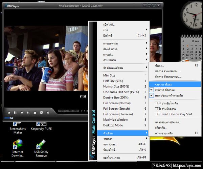Open Screenshots Maker desktop shortcut

coord(18,128)
